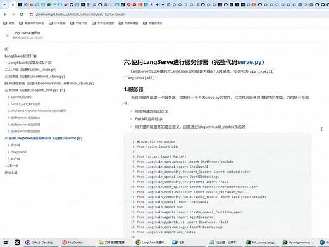The image size is (329, 247).
Task: Click code line 19 import add_routes
Action: (166, 232)
